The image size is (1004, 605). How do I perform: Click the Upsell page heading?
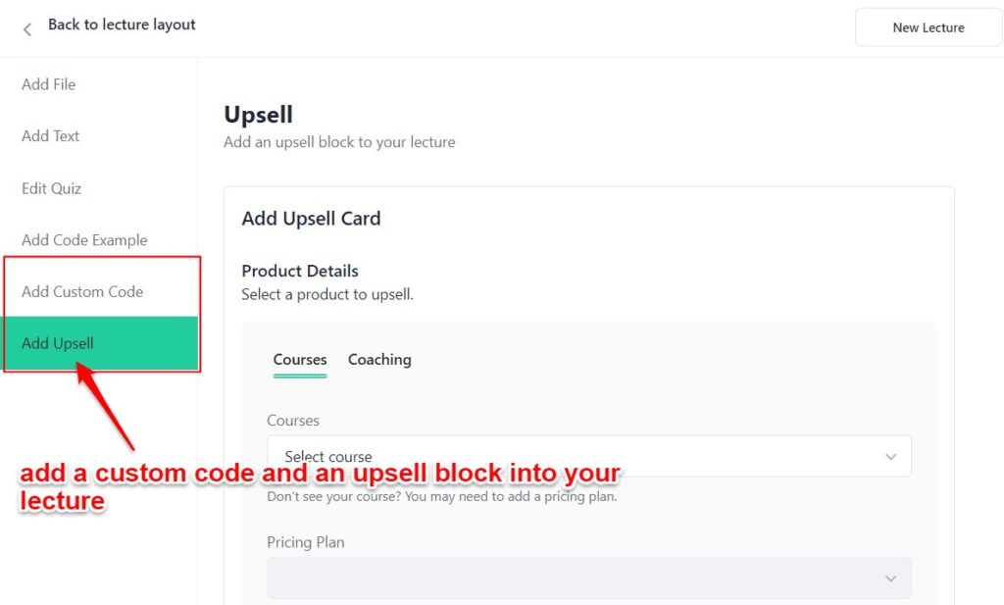coord(259,115)
